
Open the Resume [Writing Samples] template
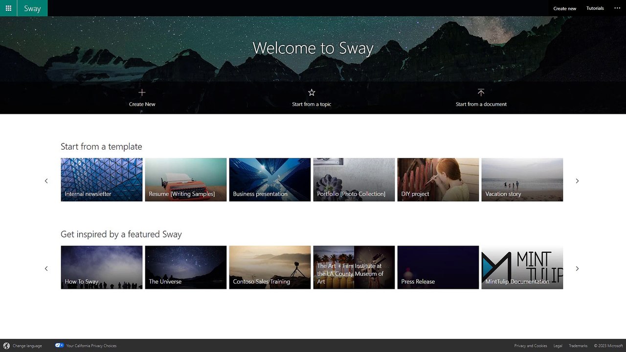click(x=186, y=179)
